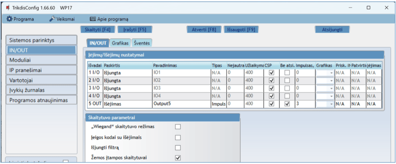The image size is (396, 164).
Task: Open Grafikas dropdown in 1 I/O row
Action: point(331,73)
